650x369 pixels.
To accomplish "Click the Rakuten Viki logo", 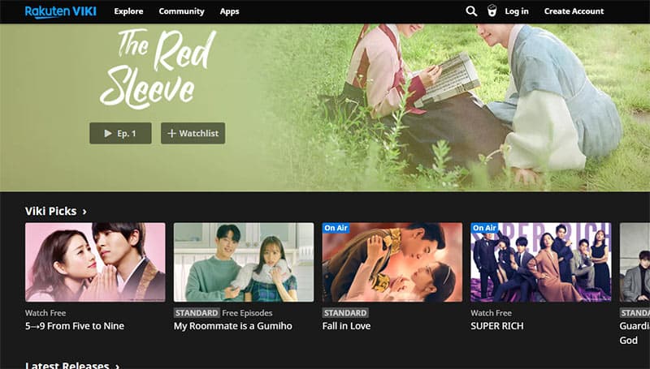I will [58, 11].
